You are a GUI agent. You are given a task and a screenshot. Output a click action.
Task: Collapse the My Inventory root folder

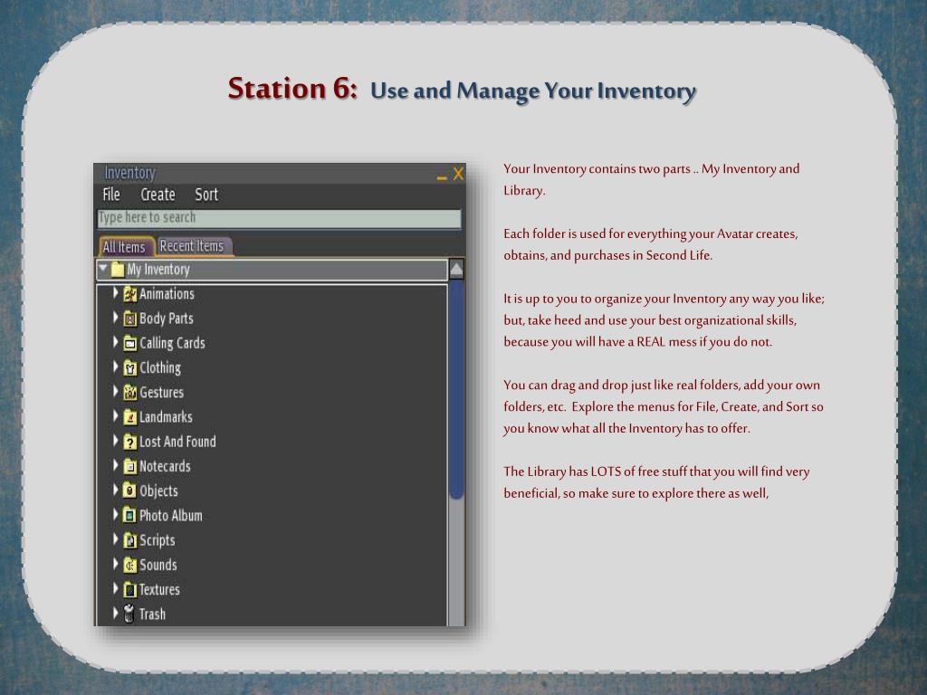103,268
